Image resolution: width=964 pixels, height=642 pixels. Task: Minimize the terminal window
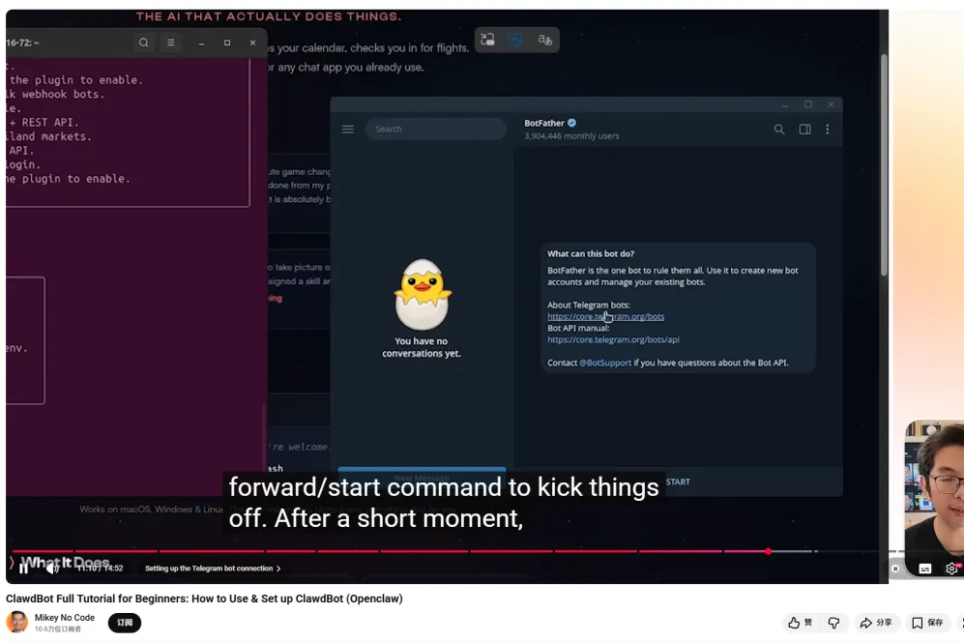(x=201, y=43)
